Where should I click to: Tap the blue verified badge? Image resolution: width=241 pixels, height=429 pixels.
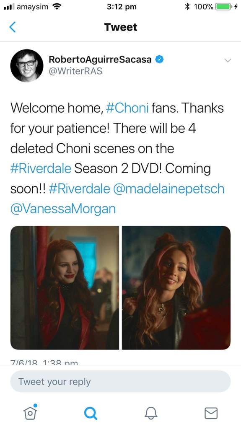pos(160,59)
